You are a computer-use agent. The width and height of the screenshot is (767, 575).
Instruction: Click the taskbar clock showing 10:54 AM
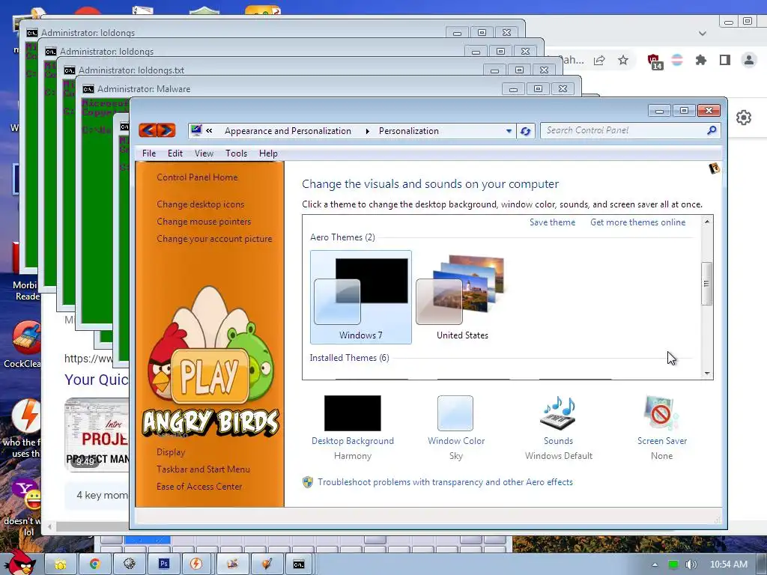click(729, 565)
